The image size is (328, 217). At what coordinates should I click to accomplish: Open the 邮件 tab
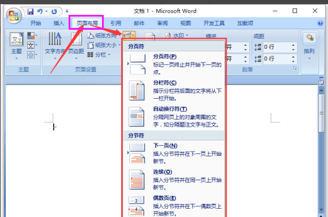click(139, 23)
